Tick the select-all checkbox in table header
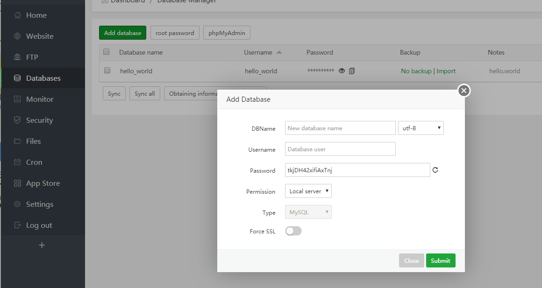 106,52
